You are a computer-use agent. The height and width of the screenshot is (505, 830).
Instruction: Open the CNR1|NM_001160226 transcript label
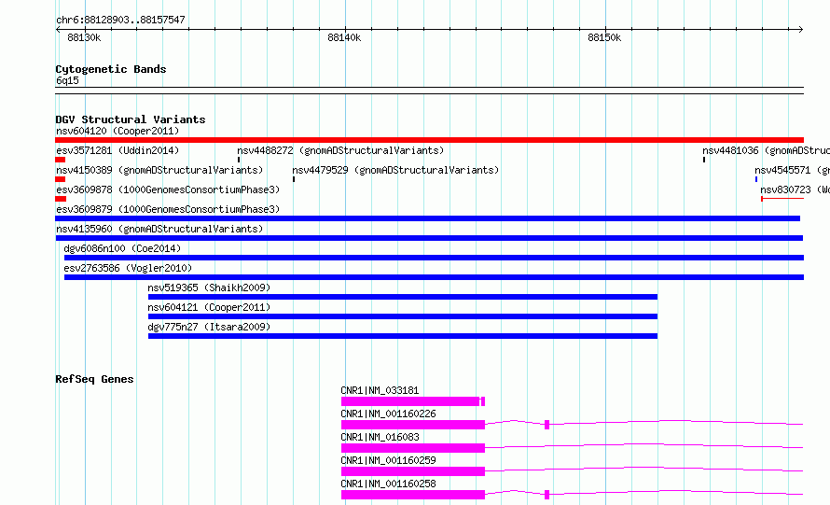pyautogui.click(x=388, y=414)
